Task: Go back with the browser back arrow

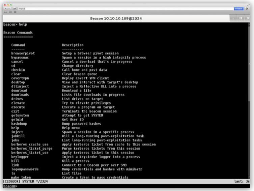Action: [6, 8]
